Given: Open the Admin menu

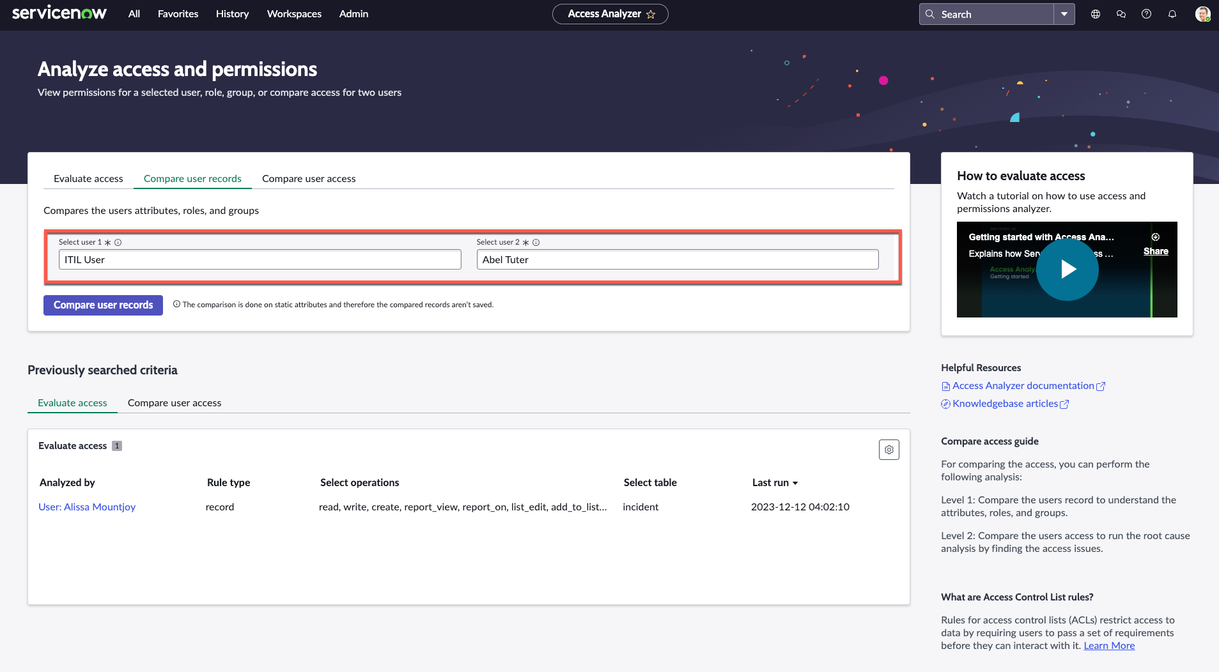Looking at the screenshot, I should point(353,14).
